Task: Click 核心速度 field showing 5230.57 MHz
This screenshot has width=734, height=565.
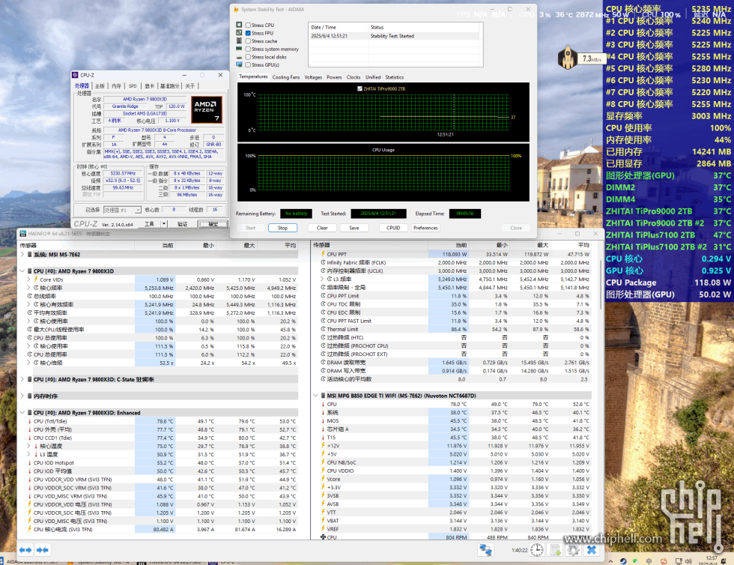Action: pos(123,173)
